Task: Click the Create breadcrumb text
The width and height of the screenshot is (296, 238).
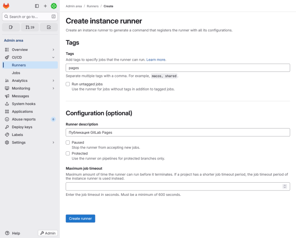Action: coord(108,6)
